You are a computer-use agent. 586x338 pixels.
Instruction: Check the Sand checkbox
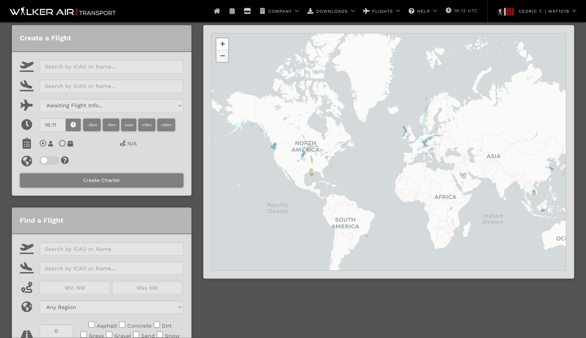136,335
